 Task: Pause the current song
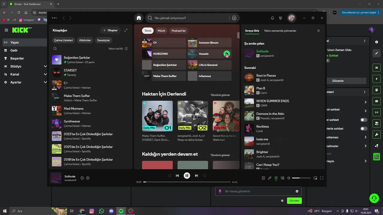tap(187, 176)
